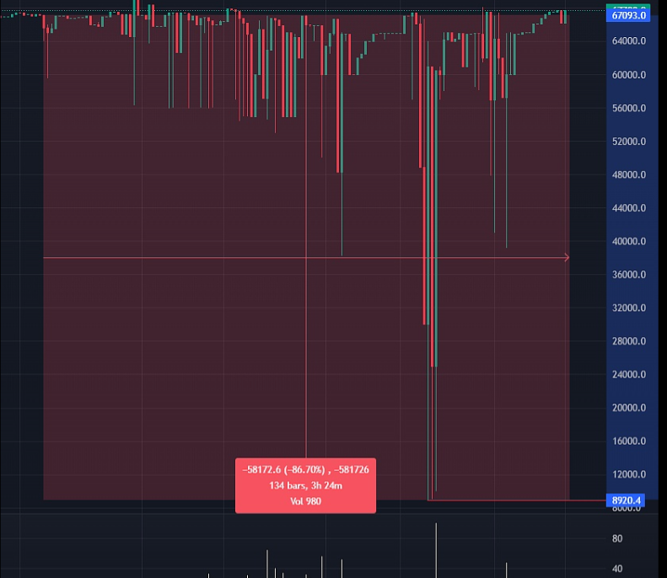Click the "Vol 980" text in tooltip
This screenshot has height=578, width=667.
[305, 501]
